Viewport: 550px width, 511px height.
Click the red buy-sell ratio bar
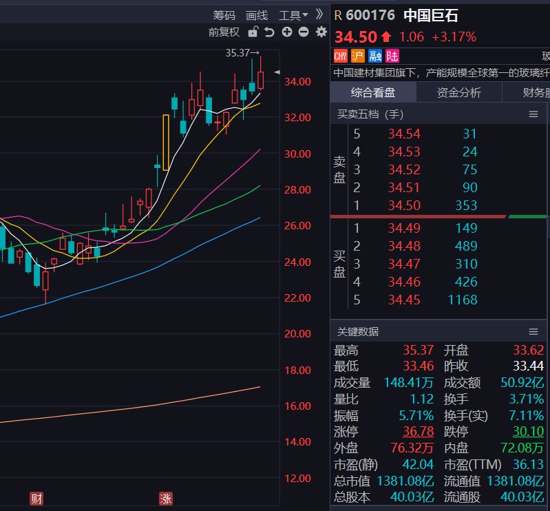[x=418, y=216]
